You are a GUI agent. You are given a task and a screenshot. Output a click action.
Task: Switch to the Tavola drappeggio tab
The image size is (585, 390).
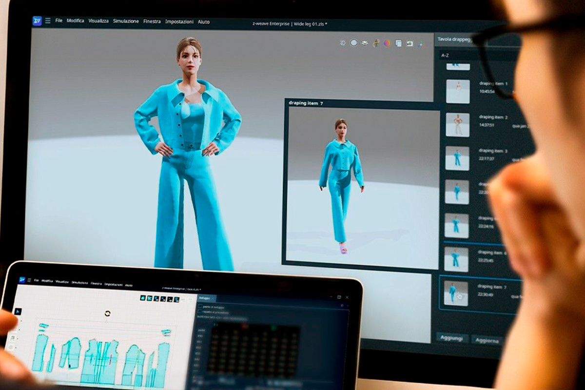(x=454, y=39)
